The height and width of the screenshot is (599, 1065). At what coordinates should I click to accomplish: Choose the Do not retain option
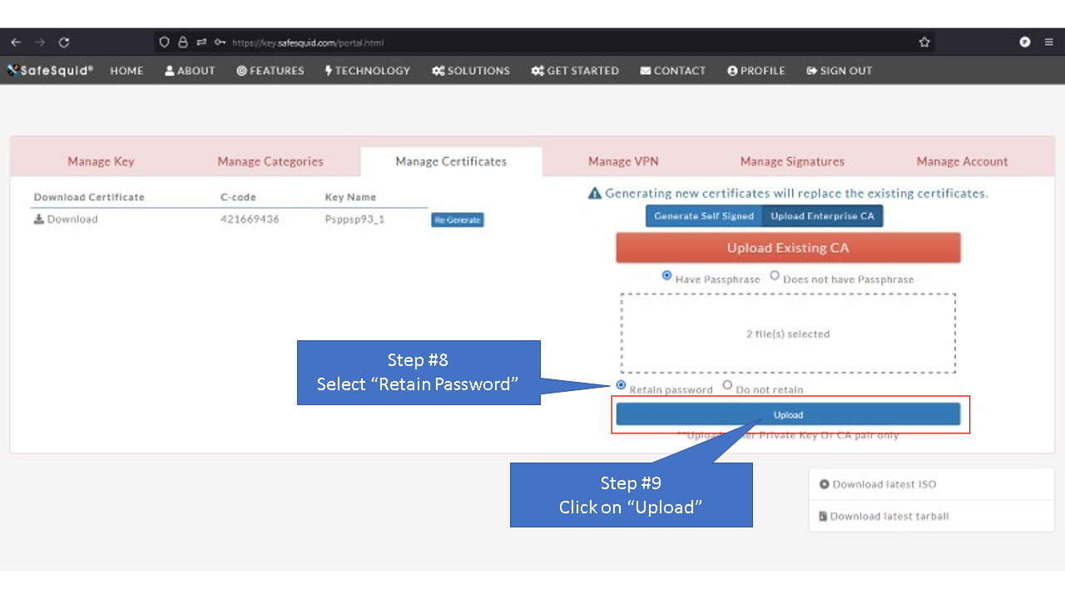pyautogui.click(x=727, y=384)
